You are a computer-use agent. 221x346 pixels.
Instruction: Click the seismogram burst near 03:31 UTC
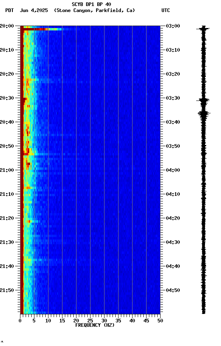(203, 101)
